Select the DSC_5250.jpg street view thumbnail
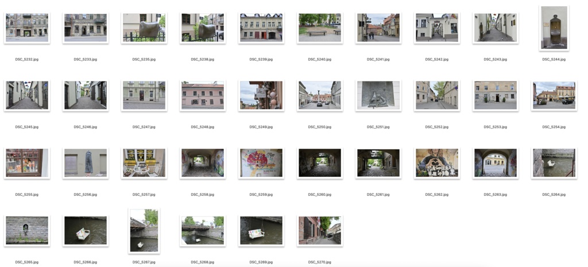Viewport: 588px width, 267px height. pos(319,96)
